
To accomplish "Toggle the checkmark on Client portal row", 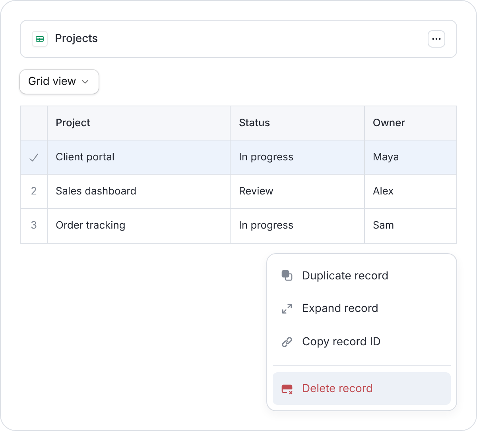I will [x=34, y=158].
